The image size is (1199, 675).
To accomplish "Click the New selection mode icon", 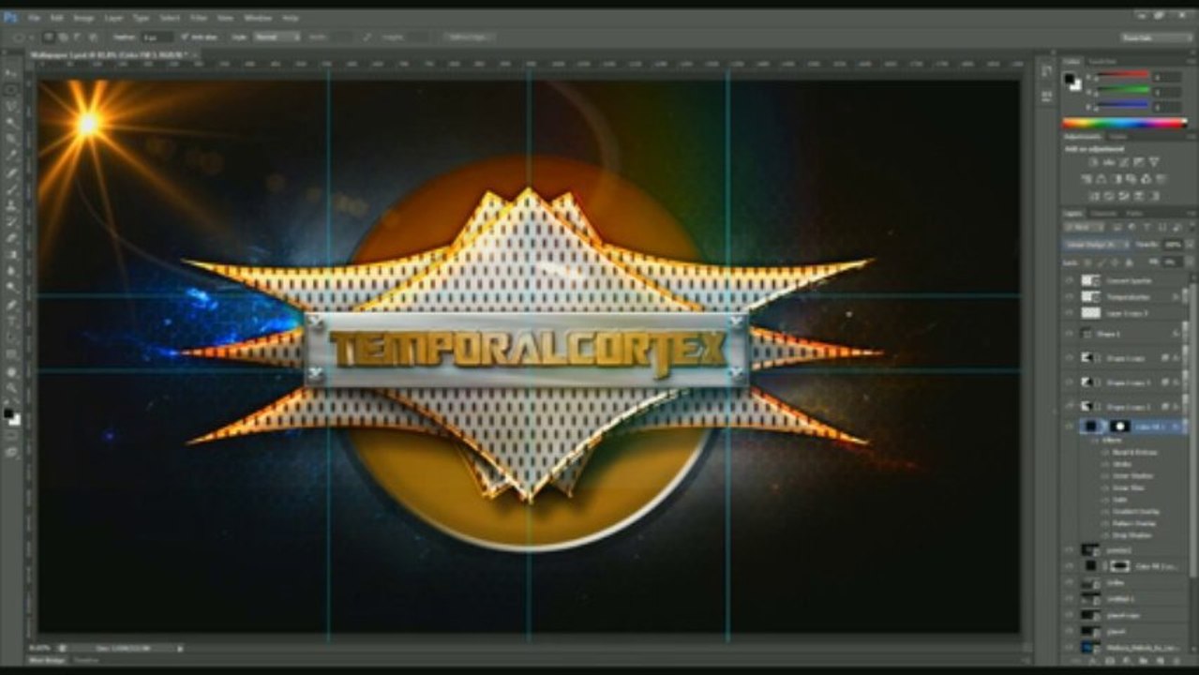I will [x=48, y=37].
